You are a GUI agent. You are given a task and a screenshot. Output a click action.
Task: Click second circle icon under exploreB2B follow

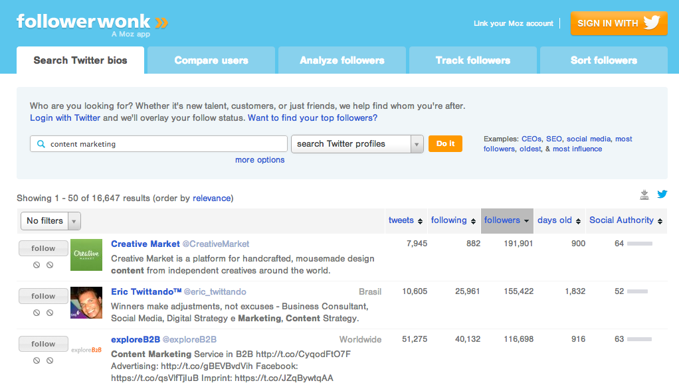[50, 360]
